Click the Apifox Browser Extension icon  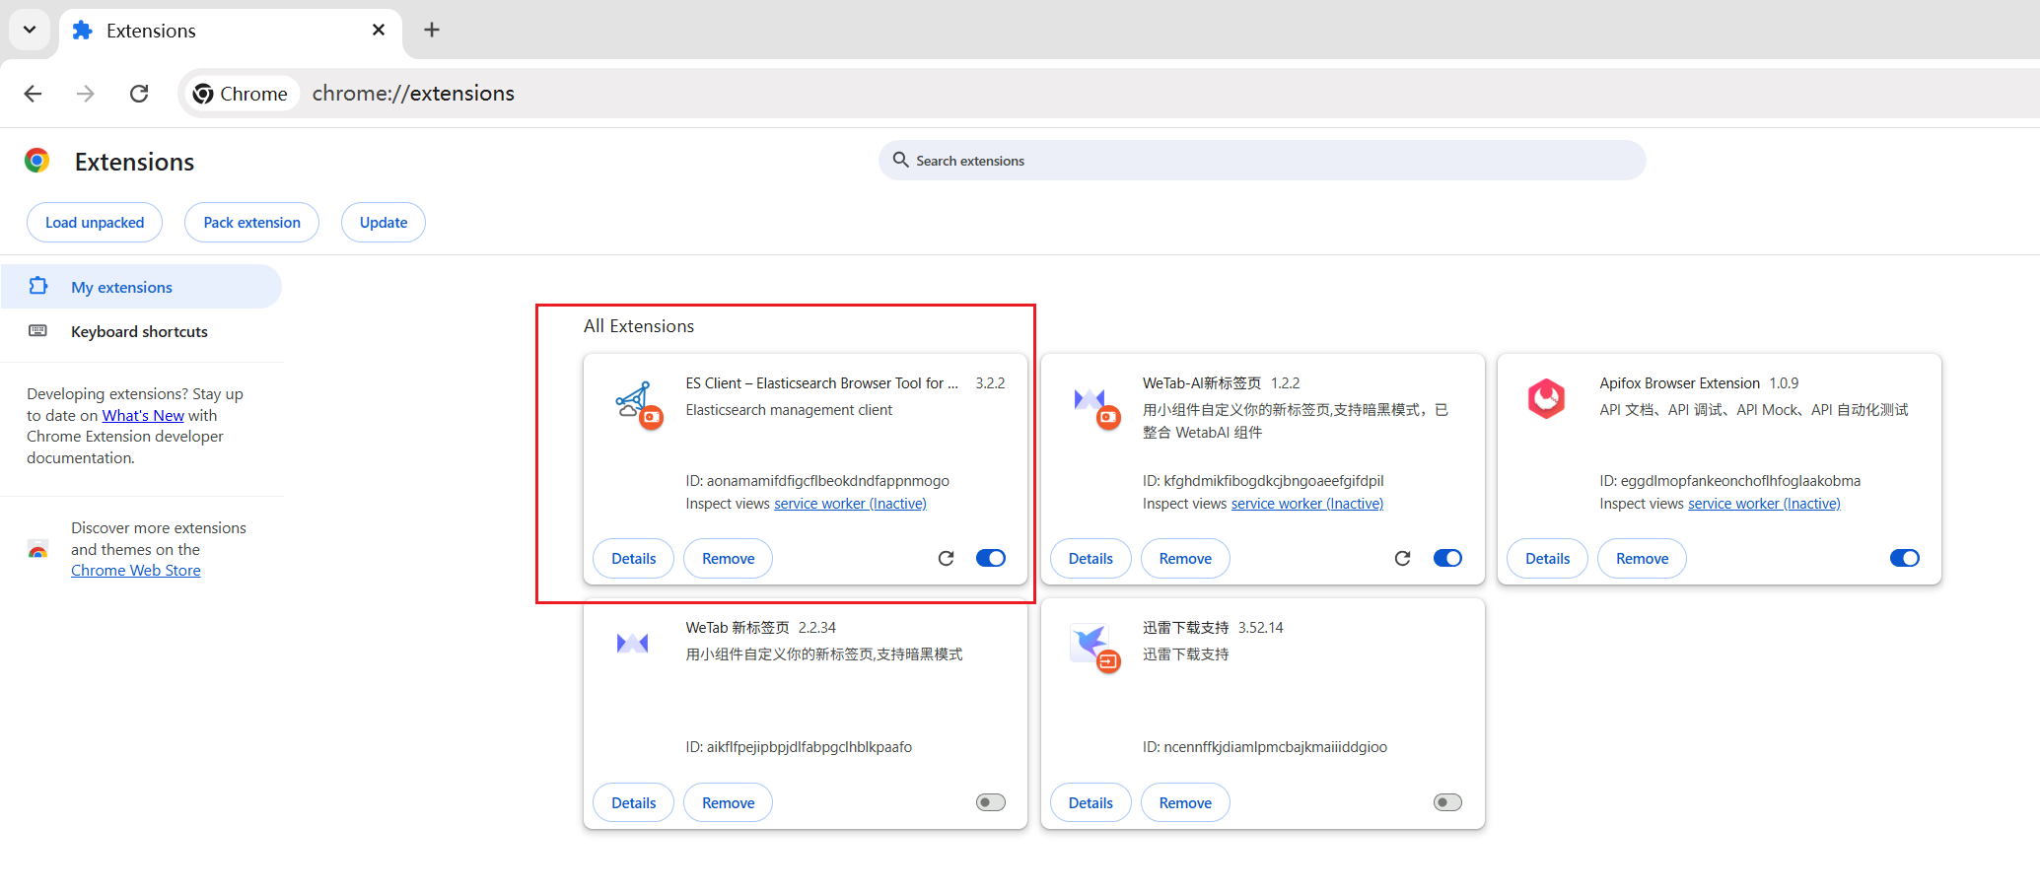1546,399
